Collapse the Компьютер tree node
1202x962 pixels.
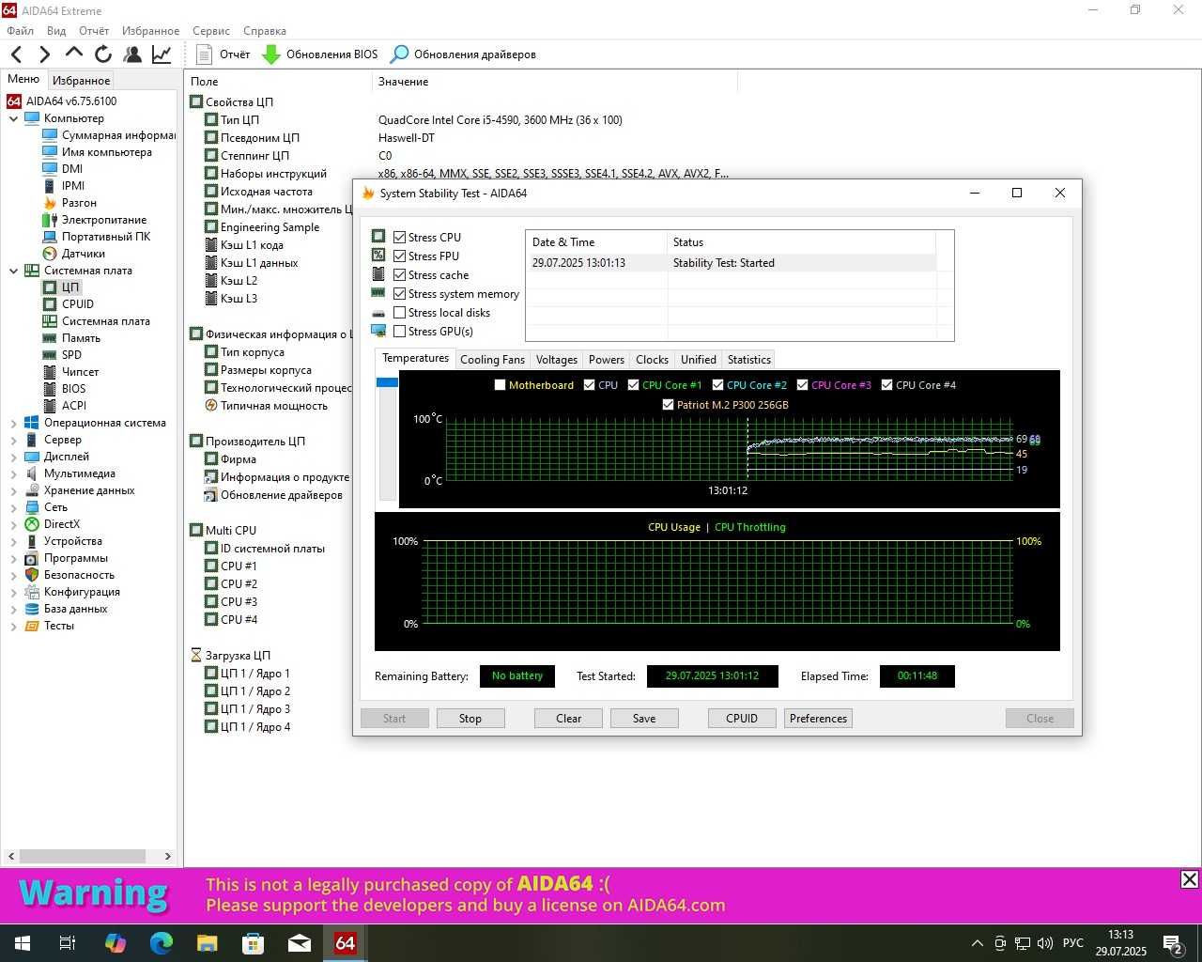click(x=13, y=118)
